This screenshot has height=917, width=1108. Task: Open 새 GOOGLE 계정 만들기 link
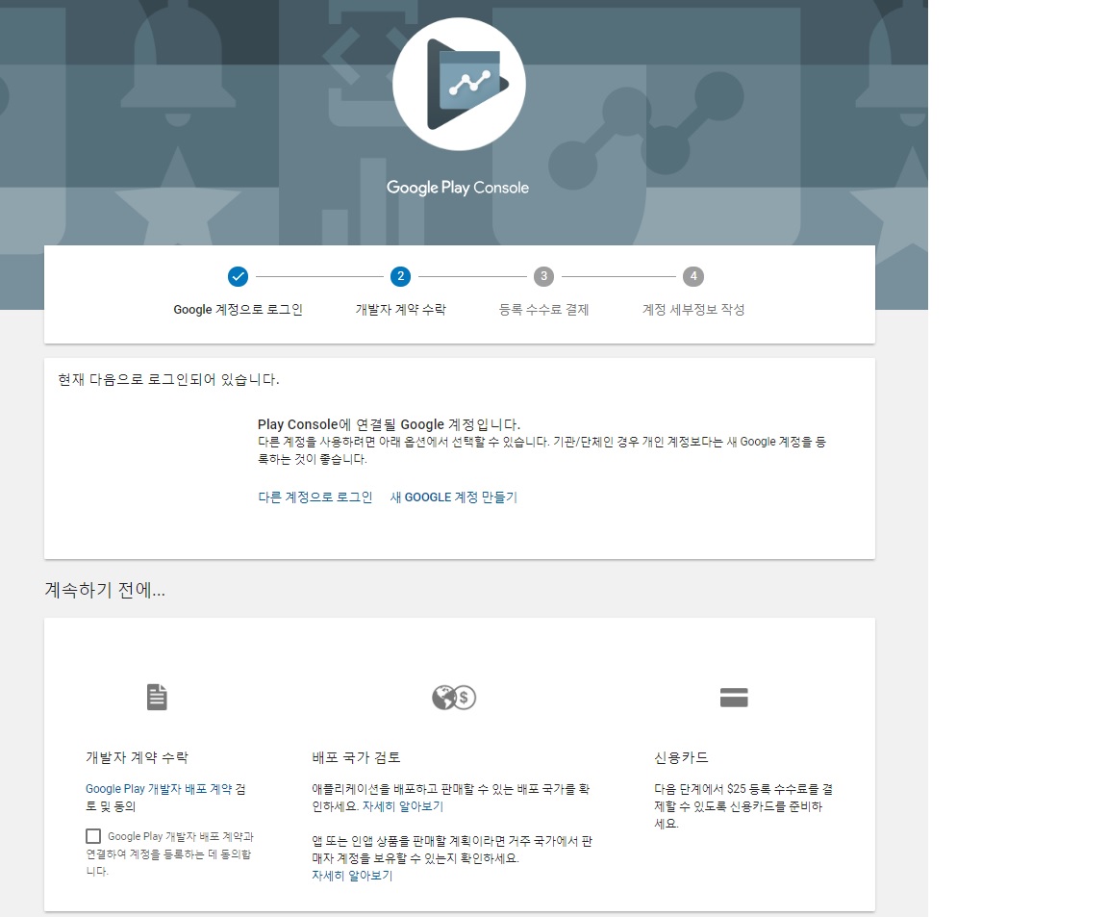tap(454, 497)
